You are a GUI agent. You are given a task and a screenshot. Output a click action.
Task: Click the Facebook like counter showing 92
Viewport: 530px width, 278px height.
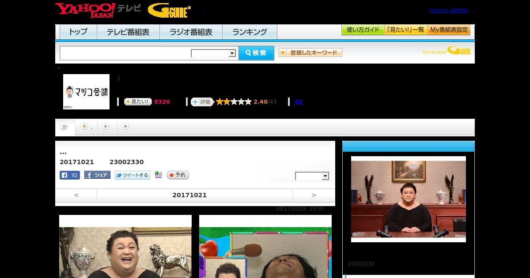click(70, 175)
